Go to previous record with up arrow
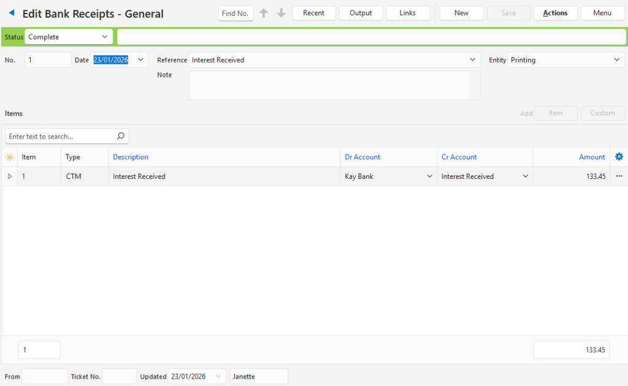The width and height of the screenshot is (628, 386). (264, 13)
